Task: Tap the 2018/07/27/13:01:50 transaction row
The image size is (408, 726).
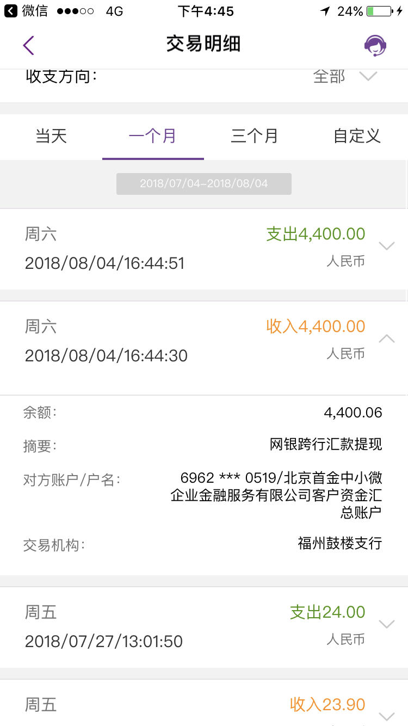Action: pyautogui.click(x=204, y=627)
